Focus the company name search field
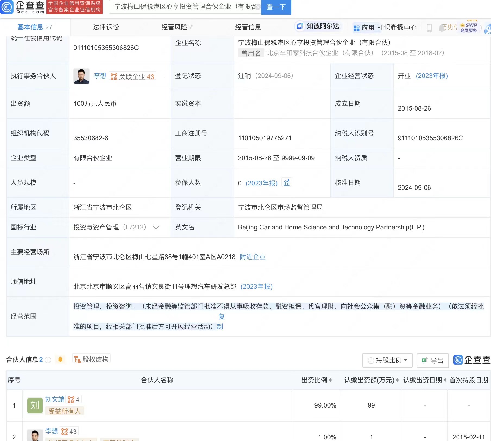The image size is (491, 441). (x=185, y=7)
